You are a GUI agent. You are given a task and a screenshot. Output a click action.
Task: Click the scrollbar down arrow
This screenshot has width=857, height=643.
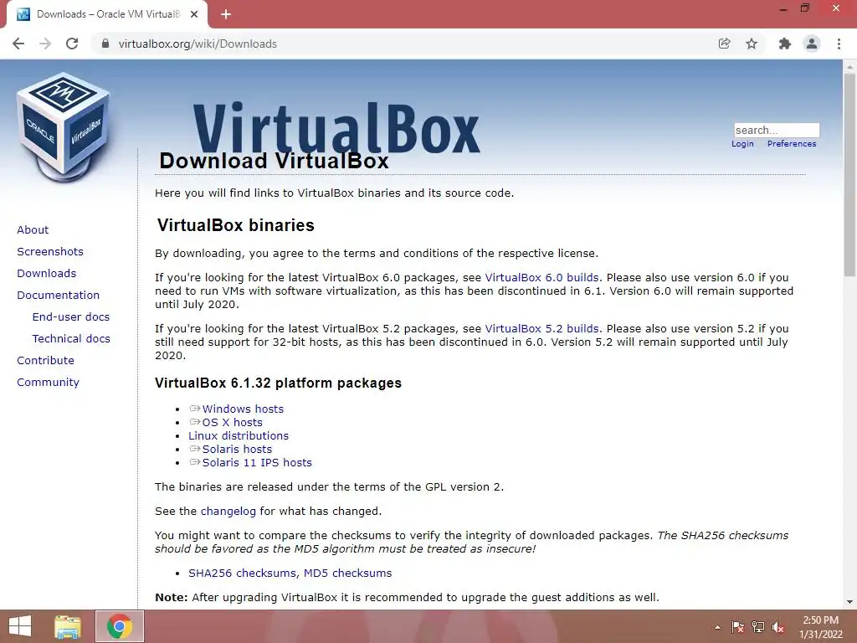point(849,602)
